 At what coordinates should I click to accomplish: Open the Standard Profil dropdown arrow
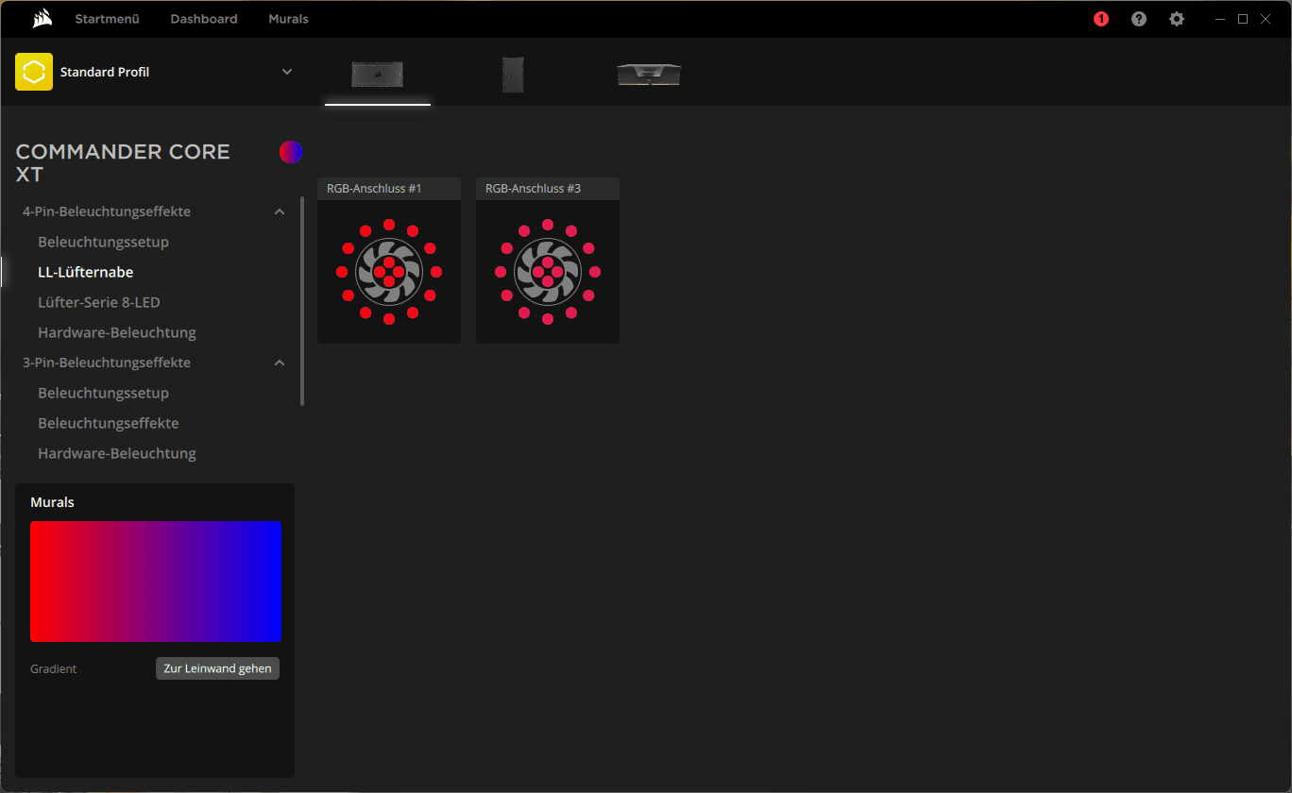tap(287, 72)
